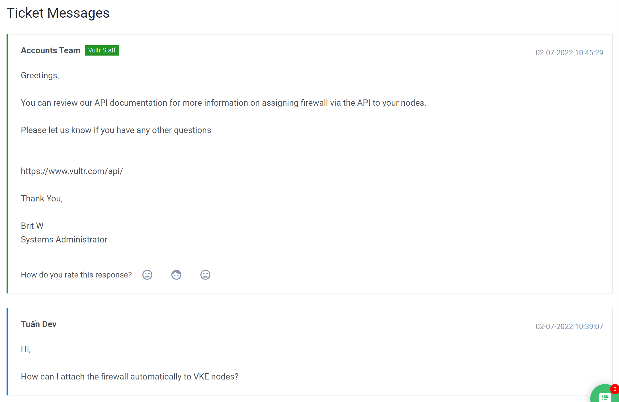Click the Accounts Team sender name

click(x=51, y=50)
